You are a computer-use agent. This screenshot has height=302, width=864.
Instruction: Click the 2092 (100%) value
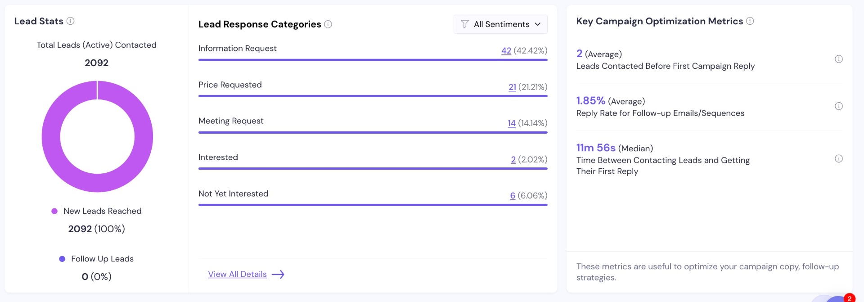[x=97, y=229]
